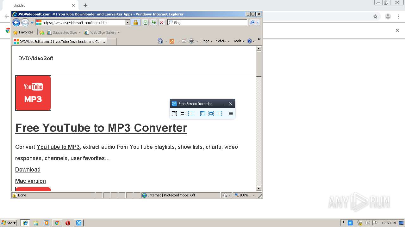Show more command bar items chevron
The width and height of the screenshot is (405, 227).
[259, 39]
